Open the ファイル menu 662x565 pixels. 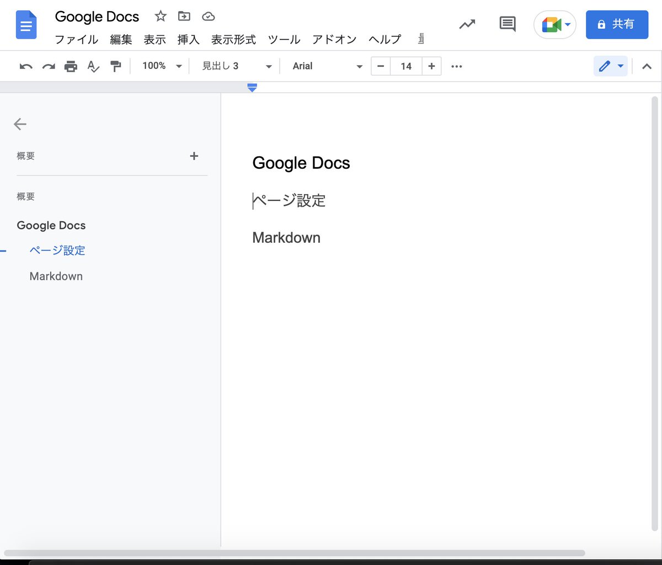77,40
